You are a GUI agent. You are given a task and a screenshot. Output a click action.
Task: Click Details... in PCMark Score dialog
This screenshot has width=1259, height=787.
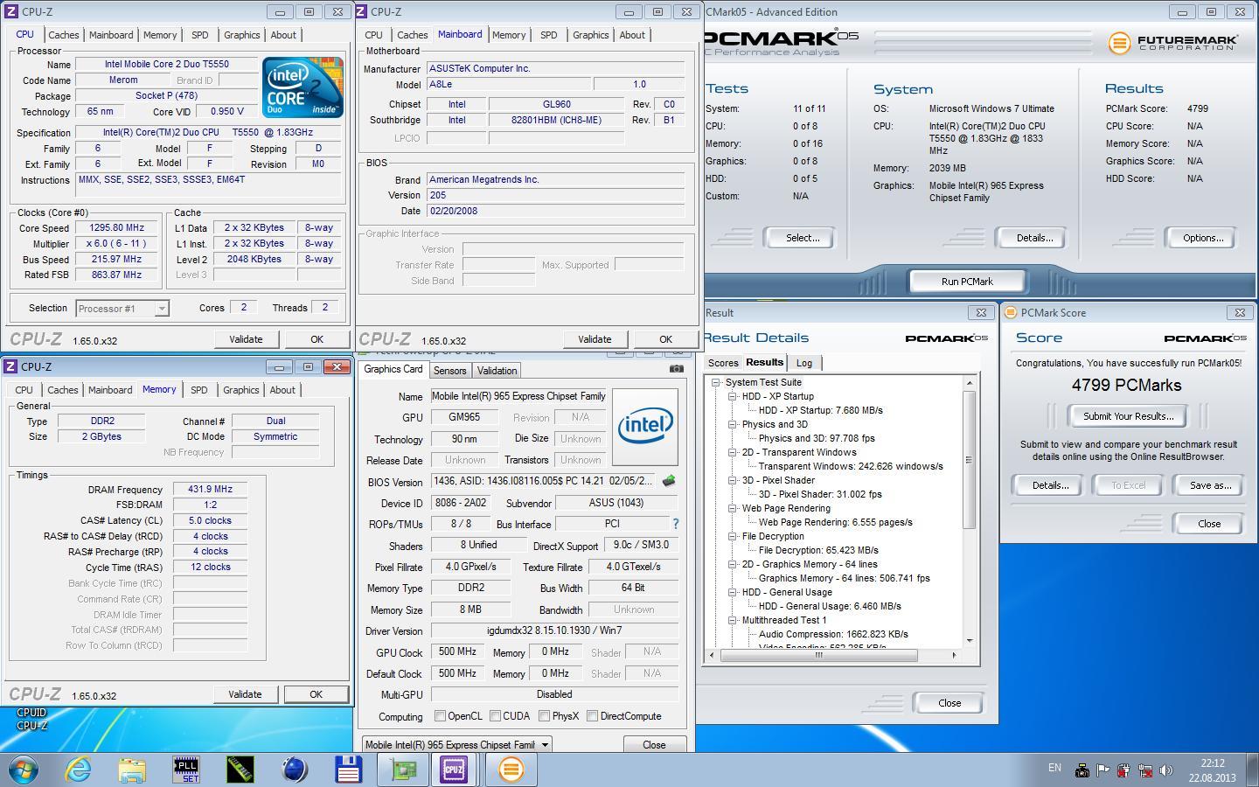(x=1050, y=485)
